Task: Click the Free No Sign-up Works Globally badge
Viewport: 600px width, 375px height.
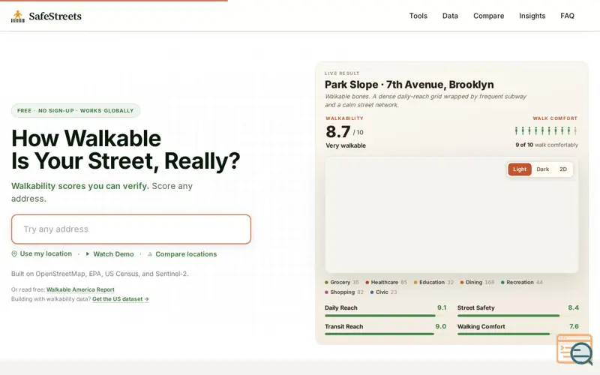Action: click(x=76, y=110)
